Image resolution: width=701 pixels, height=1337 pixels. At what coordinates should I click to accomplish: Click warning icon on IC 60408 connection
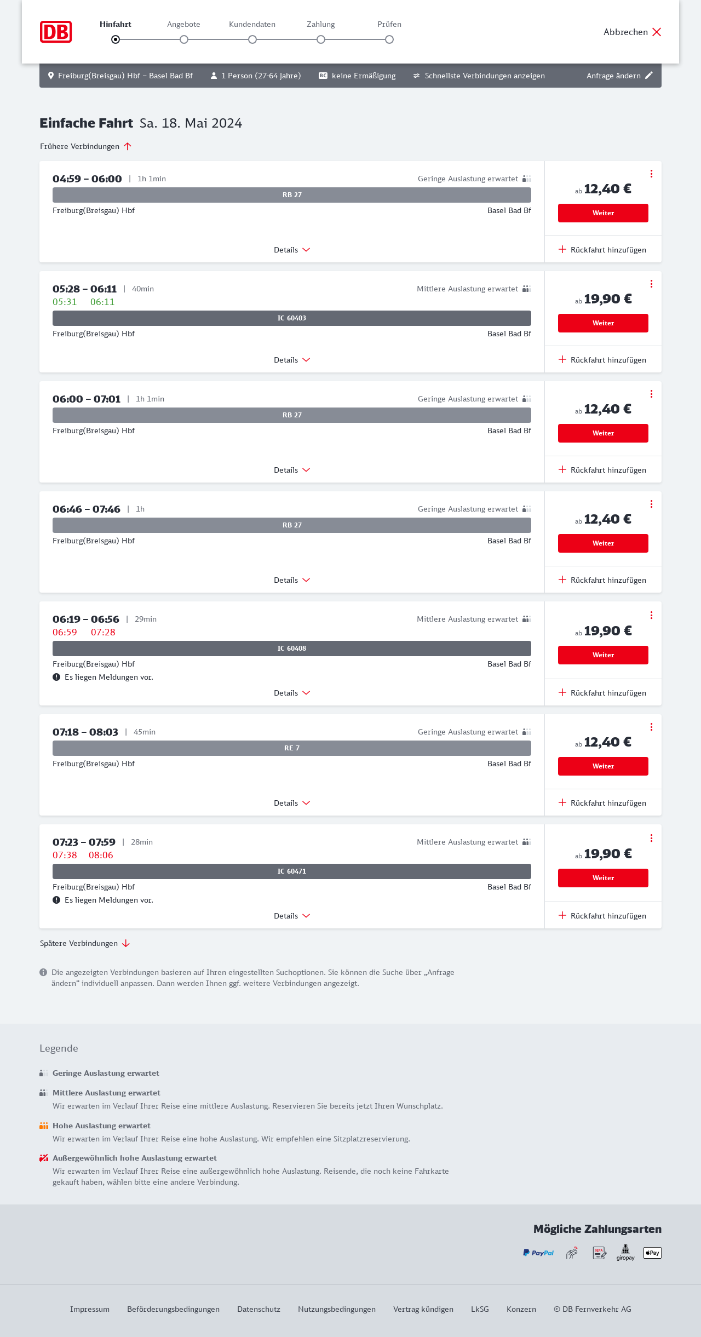coord(56,677)
